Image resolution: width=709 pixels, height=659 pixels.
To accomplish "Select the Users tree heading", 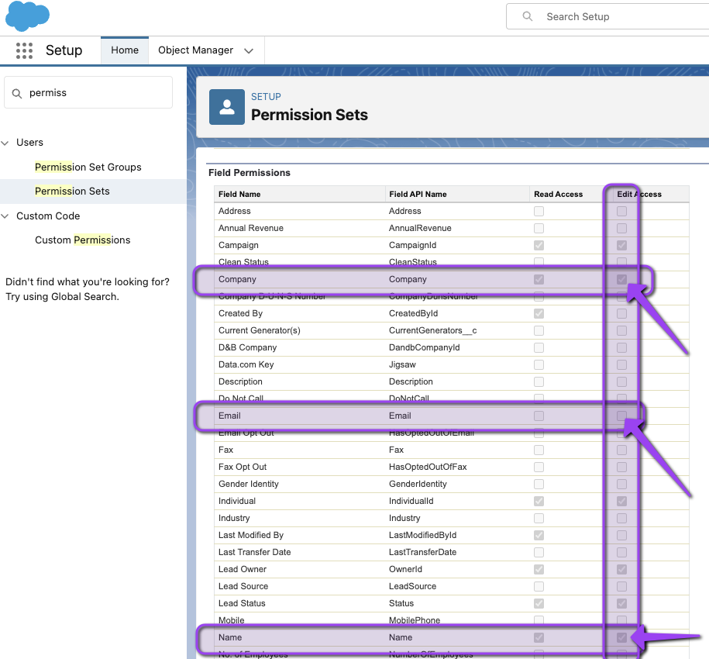I will 30,143.
